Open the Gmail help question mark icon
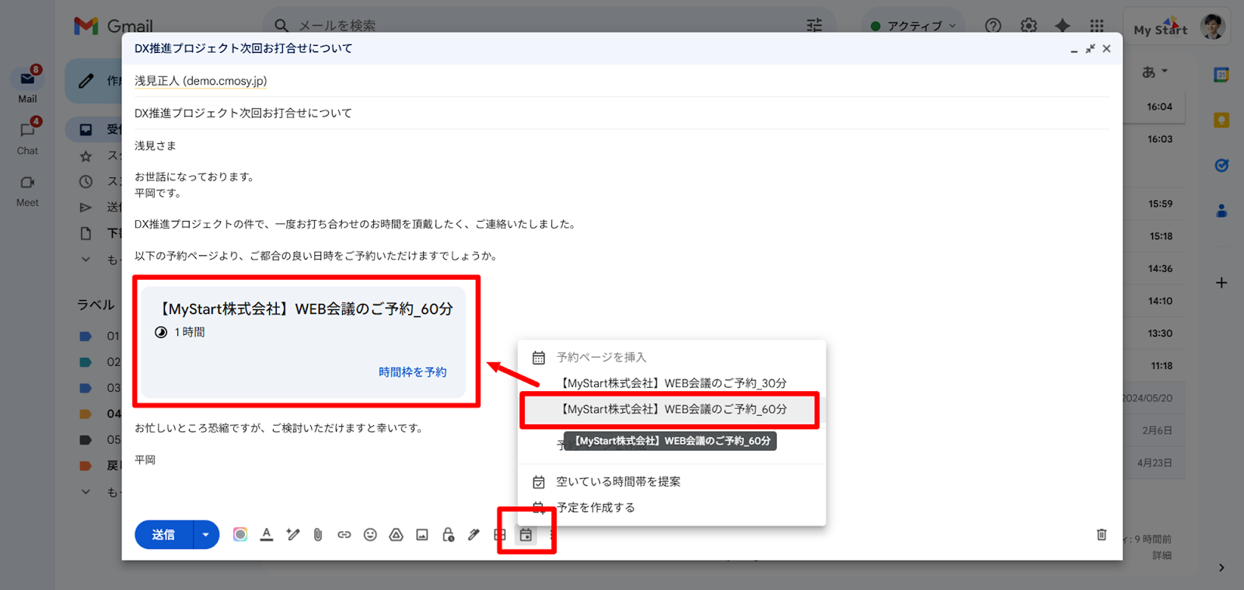The height and width of the screenshot is (590, 1244). (993, 26)
